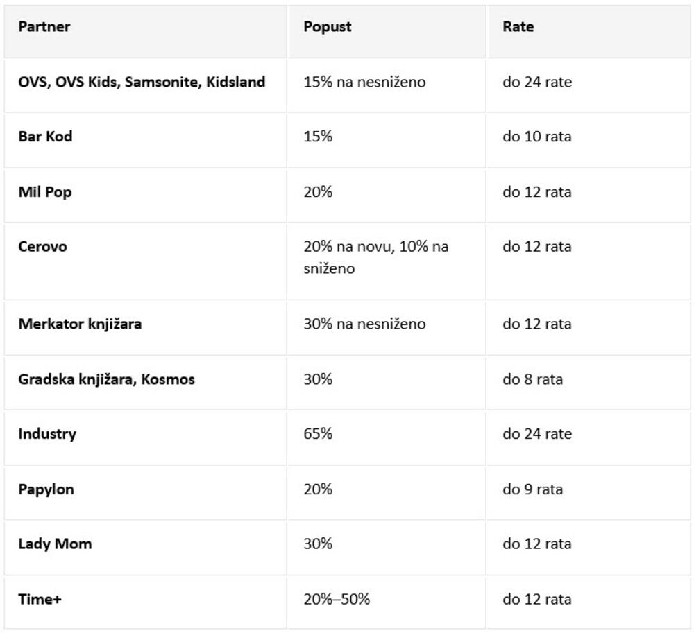Viewport: 694px width, 633px height.
Task: Click the 15% na nesniženo cell
Action: coord(364,82)
